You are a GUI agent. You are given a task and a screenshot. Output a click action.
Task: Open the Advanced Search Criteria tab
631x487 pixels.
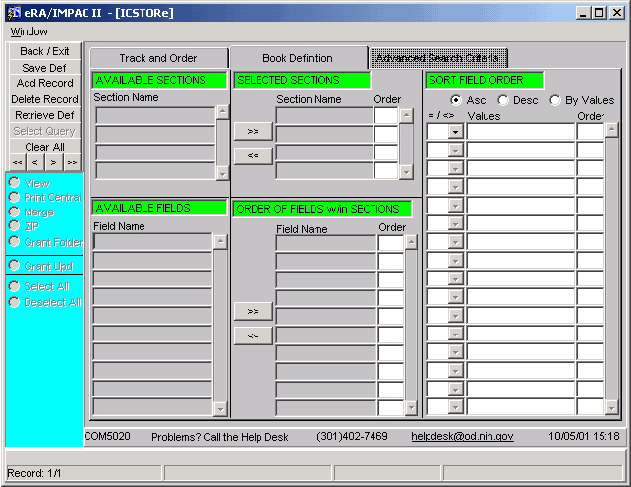437,58
